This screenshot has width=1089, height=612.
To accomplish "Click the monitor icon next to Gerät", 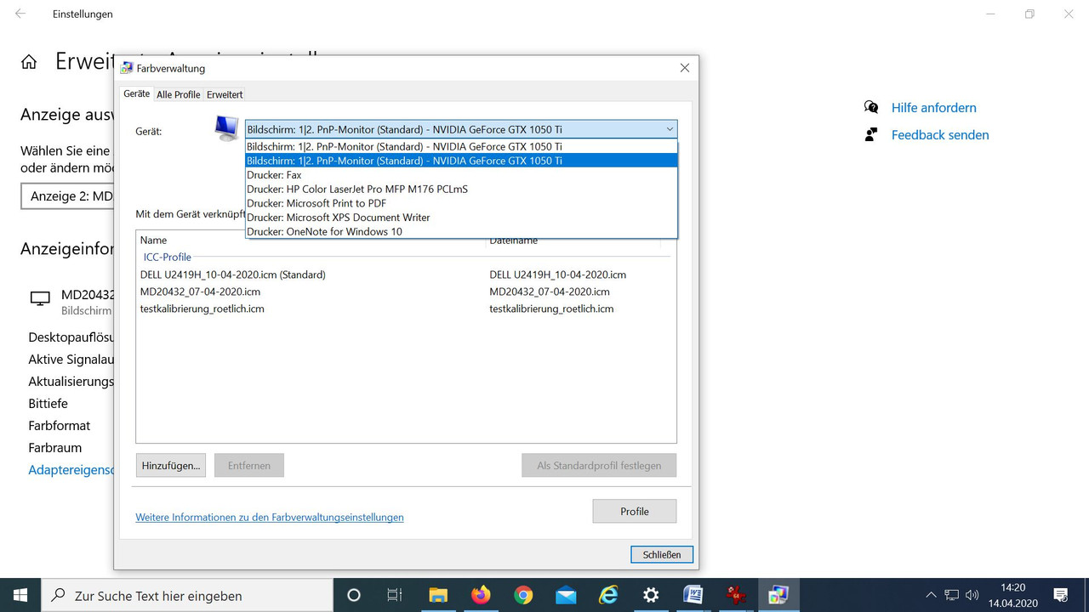I will click(x=226, y=128).
